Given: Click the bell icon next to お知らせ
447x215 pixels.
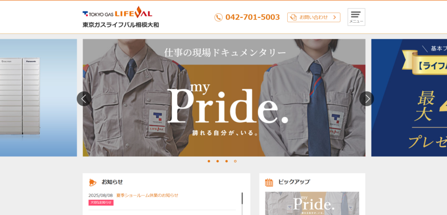Looking at the screenshot, I should [93, 182].
